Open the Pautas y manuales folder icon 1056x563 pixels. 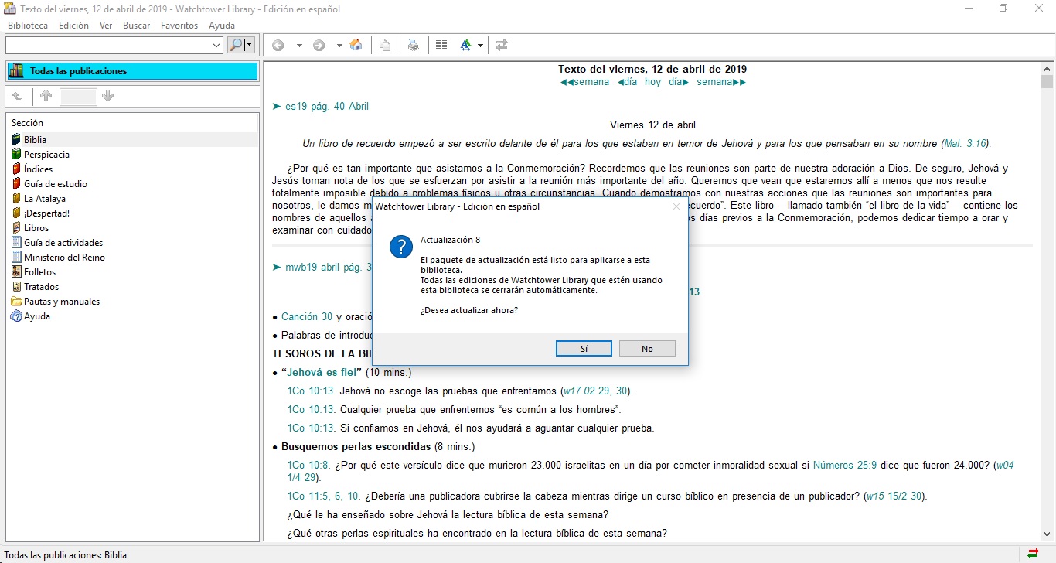click(16, 302)
